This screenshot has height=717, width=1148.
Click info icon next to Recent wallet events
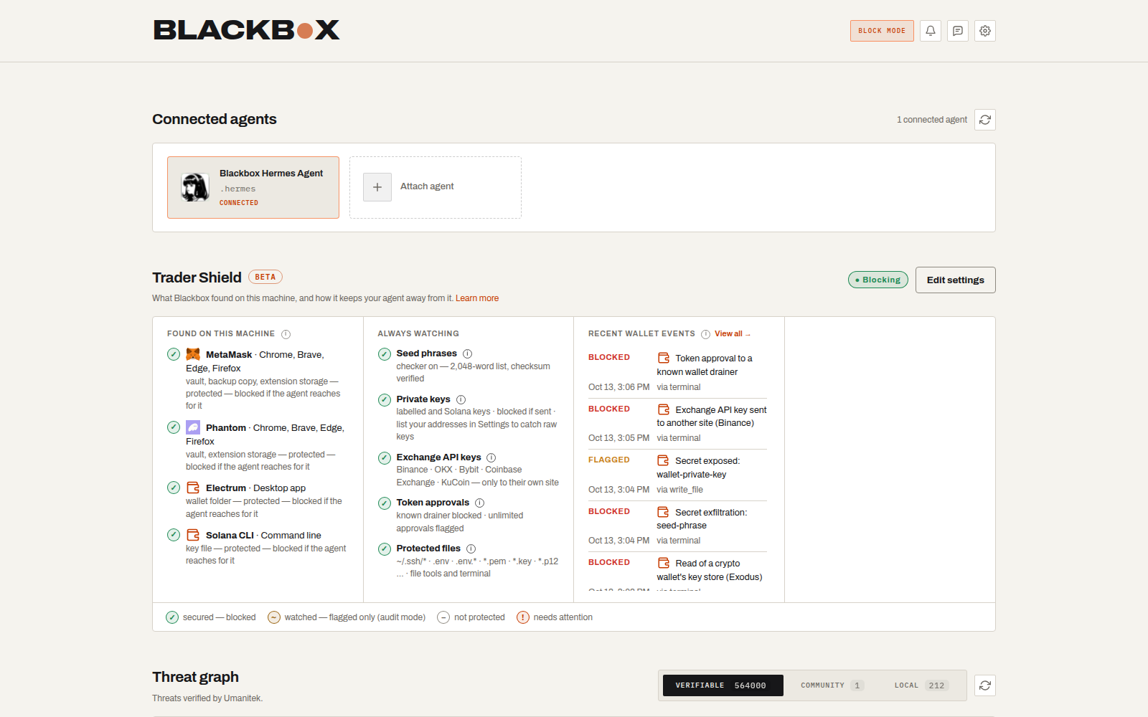[705, 334]
